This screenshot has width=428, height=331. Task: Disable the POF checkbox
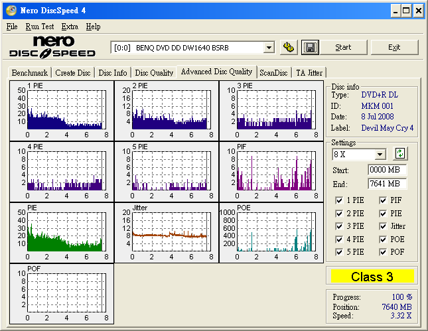pos(384,252)
